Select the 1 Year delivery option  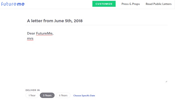[32, 95]
